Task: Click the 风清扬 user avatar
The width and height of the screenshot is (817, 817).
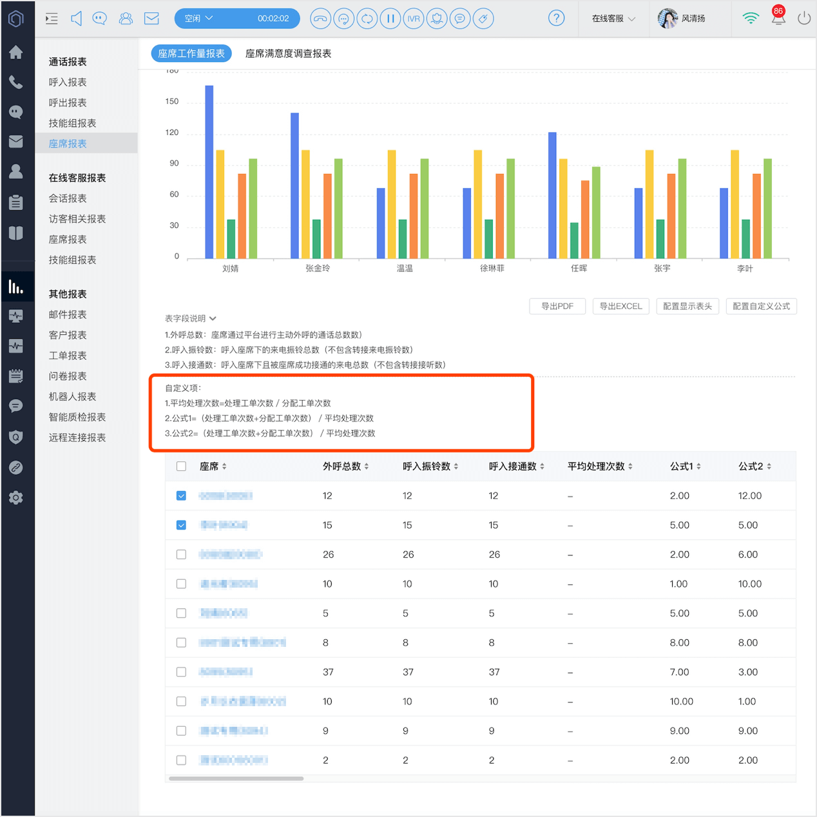Action: coord(668,19)
